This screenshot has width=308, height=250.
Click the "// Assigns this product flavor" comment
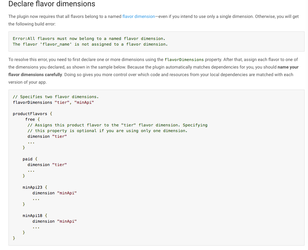pos(117,125)
